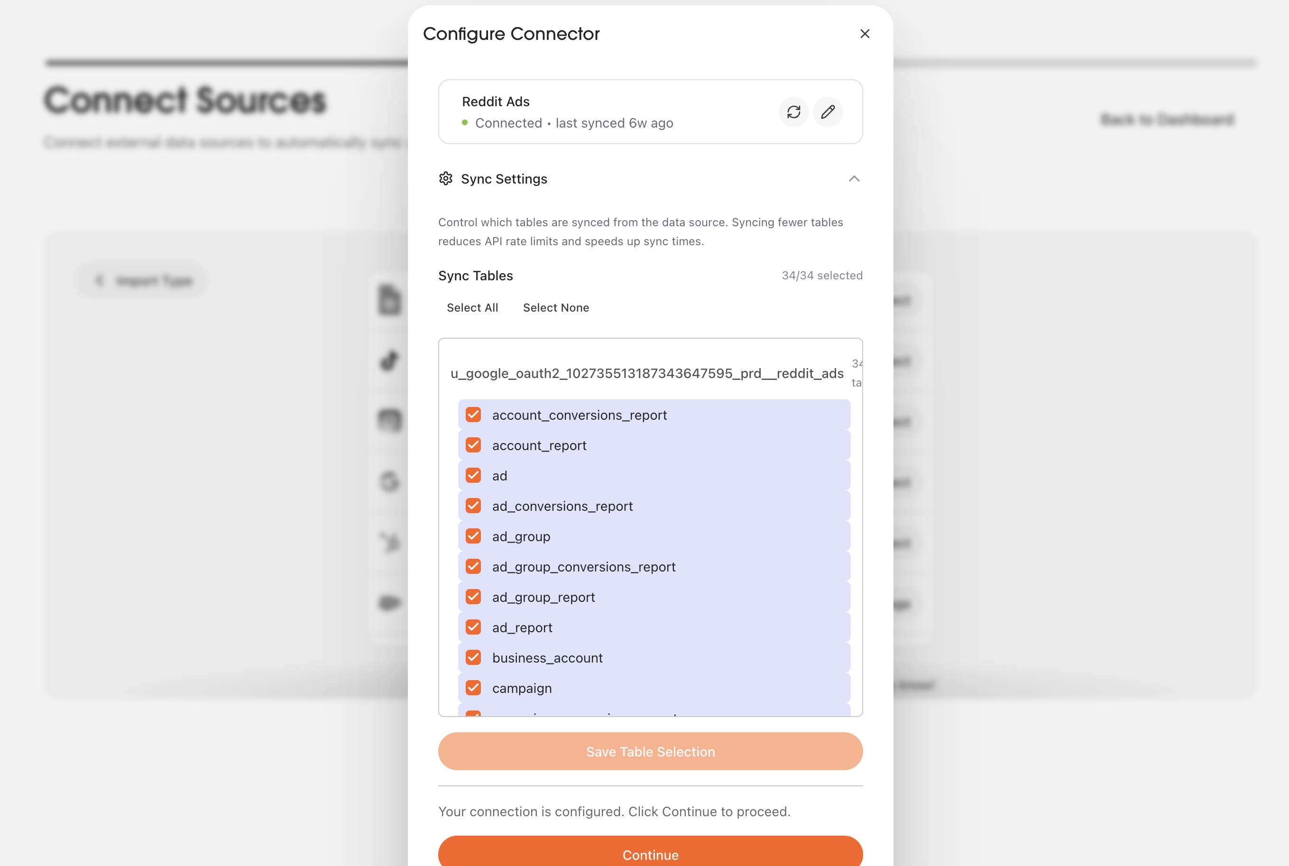The image size is (1289, 866).
Task: Uncheck the business_account table
Action: pyautogui.click(x=473, y=657)
